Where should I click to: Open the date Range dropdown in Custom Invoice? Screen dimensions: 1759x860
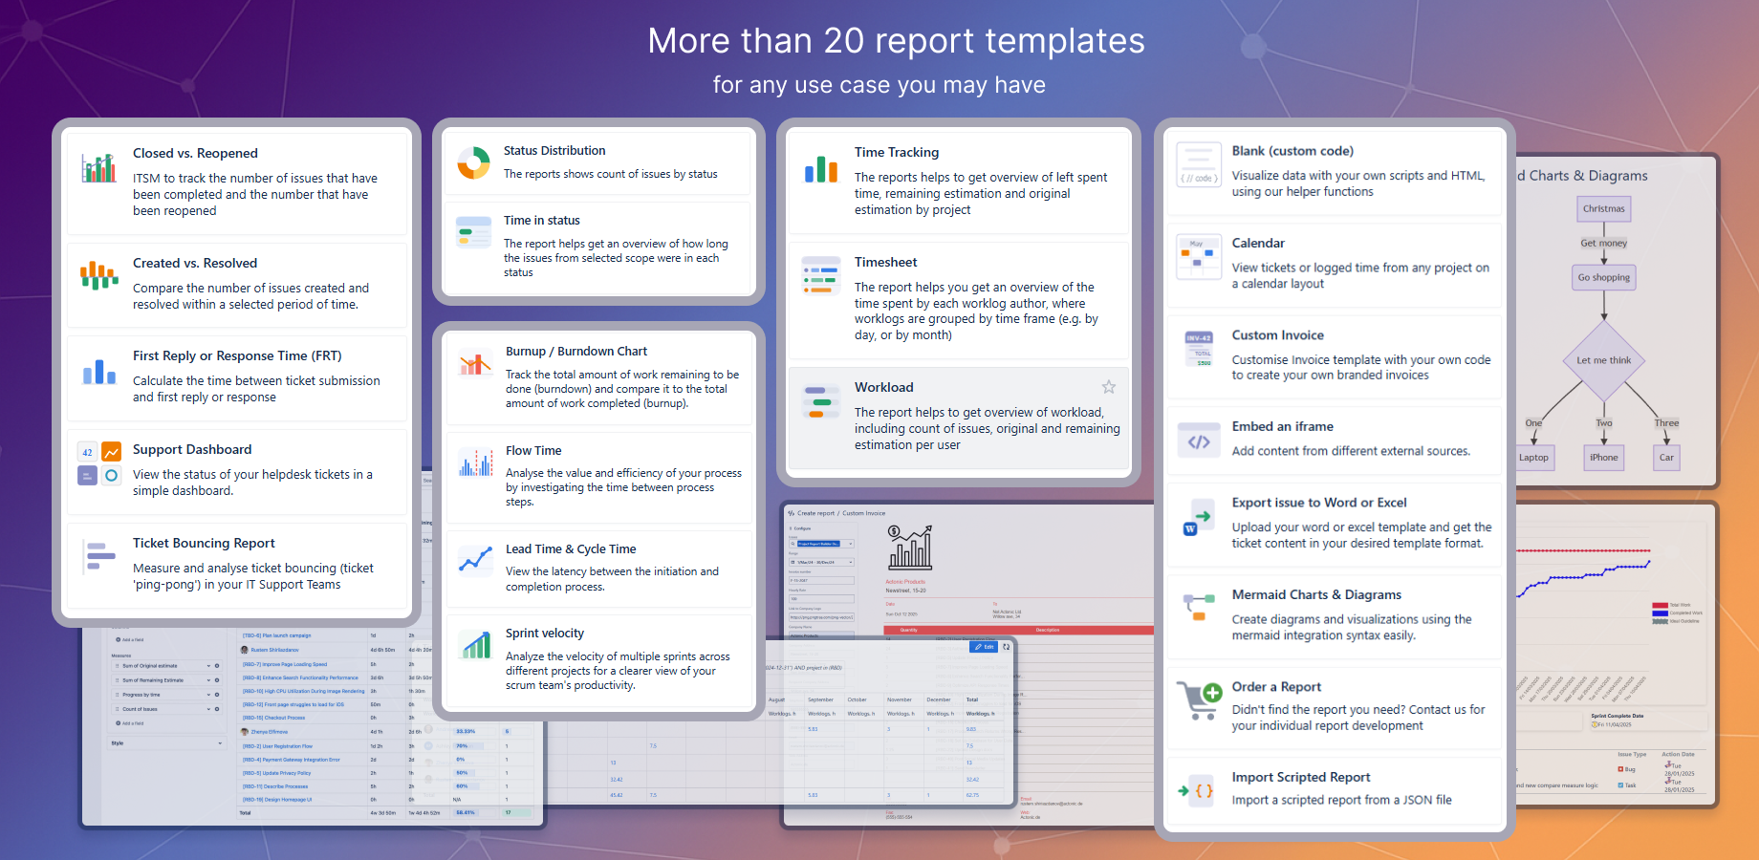pyautogui.click(x=822, y=562)
